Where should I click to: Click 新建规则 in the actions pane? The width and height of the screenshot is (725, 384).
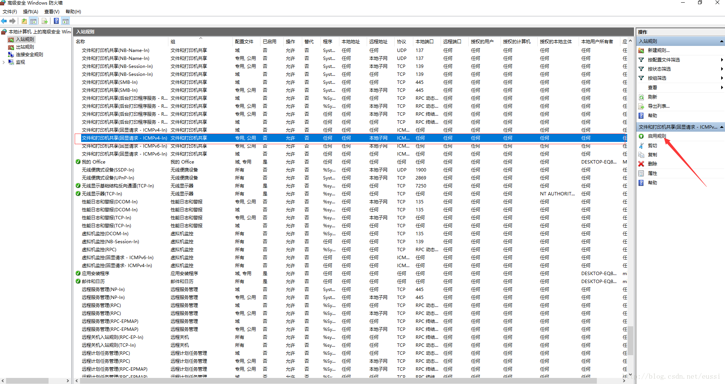click(658, 50)
